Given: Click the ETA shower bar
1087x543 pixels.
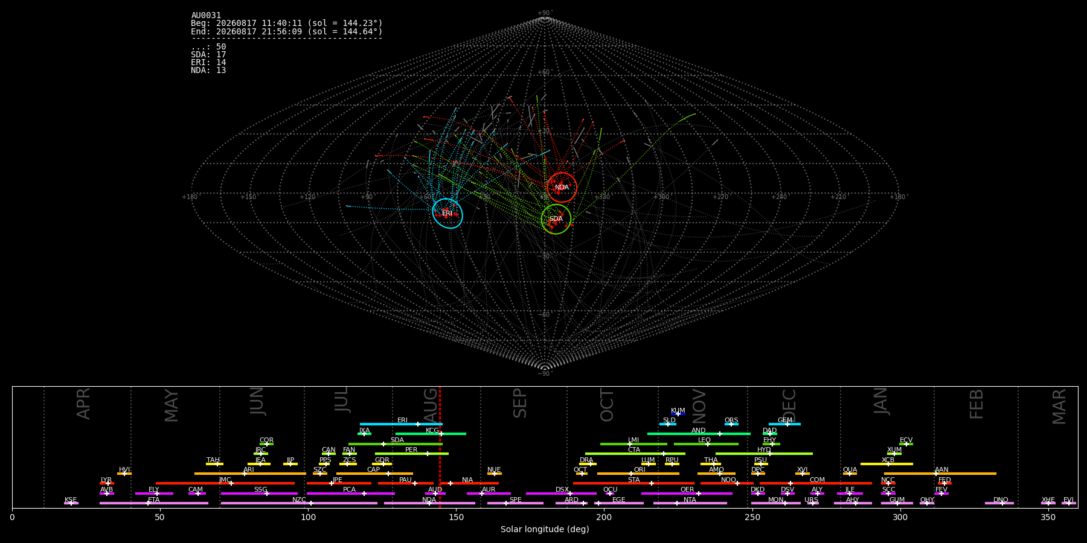Looking at the screenshot, I should point(154,503).
